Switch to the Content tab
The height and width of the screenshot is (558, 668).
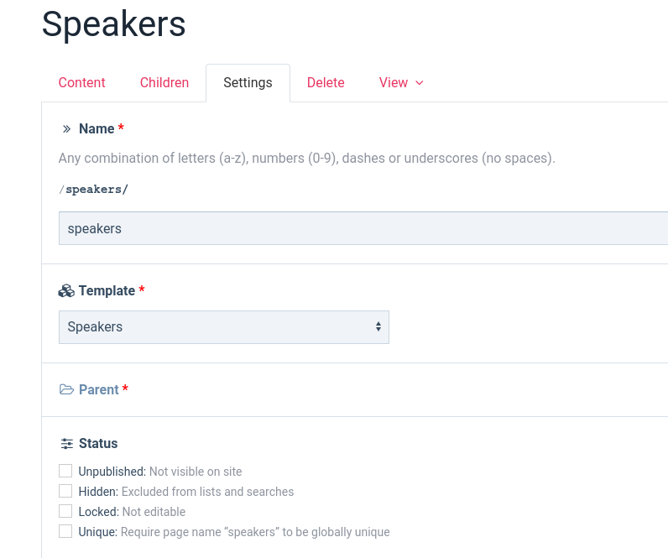(x=81, y=83)
